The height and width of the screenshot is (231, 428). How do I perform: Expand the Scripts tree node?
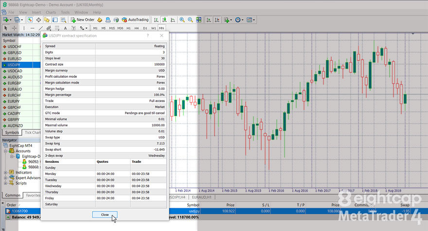(x=5, y=183)
